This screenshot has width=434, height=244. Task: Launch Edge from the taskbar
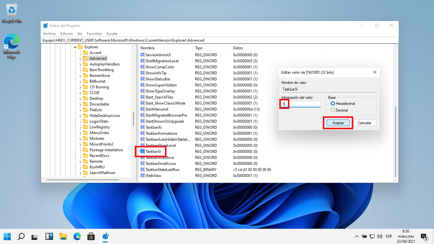coord(77,236)
